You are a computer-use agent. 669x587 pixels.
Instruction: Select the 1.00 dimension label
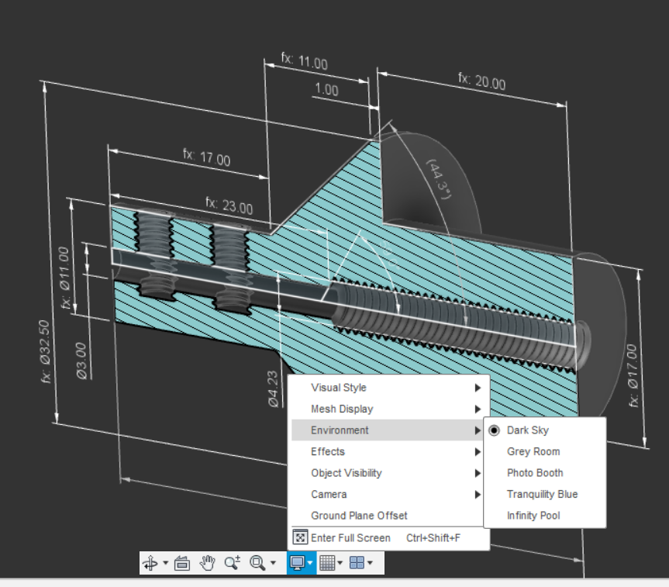[326, 90]
